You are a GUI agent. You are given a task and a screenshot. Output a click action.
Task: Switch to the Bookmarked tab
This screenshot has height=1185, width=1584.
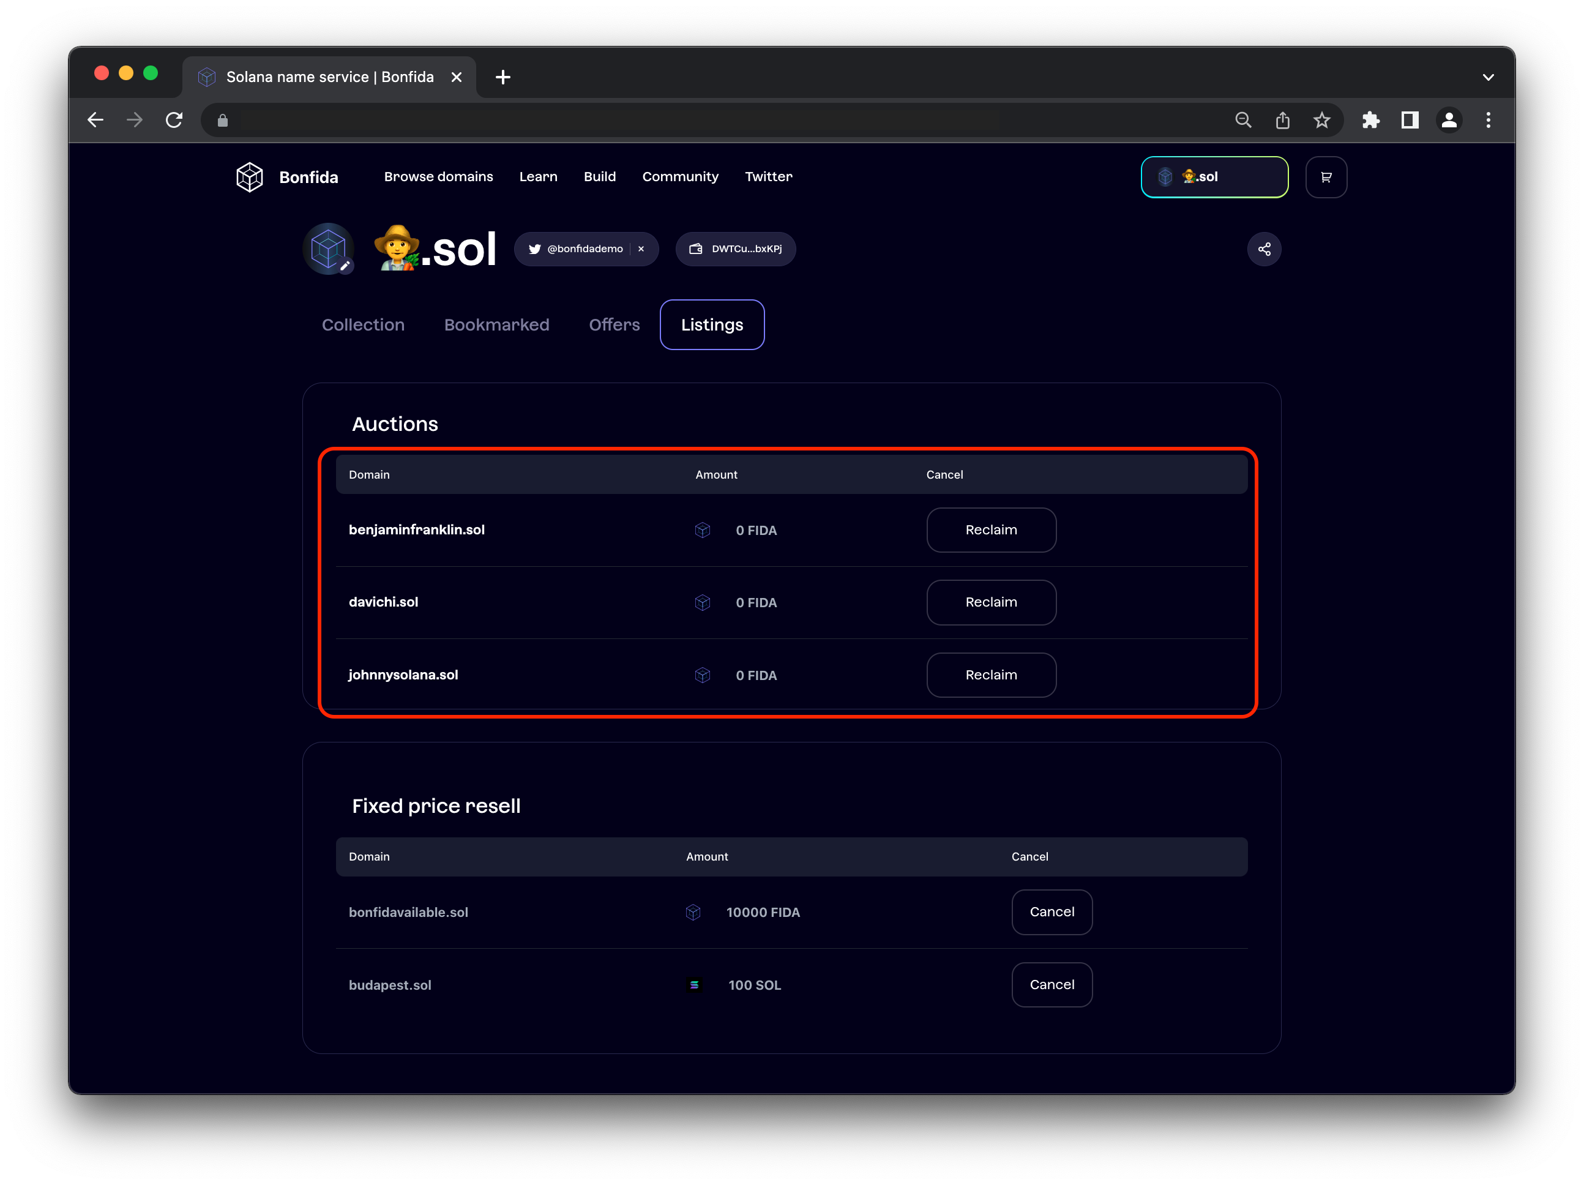click(x=497, y=325)
